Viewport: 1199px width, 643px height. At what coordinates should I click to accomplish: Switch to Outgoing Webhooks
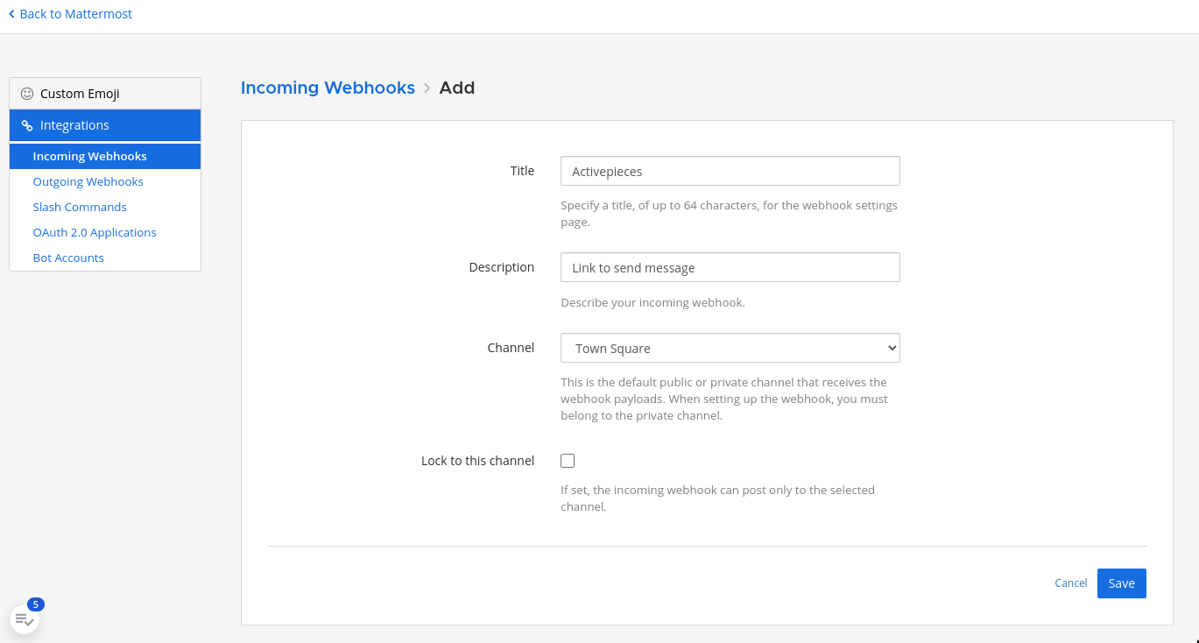88,181
